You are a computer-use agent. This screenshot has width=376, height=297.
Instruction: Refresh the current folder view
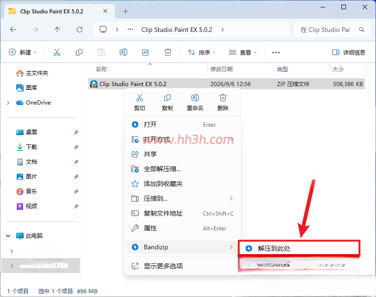tap(80, 30)
